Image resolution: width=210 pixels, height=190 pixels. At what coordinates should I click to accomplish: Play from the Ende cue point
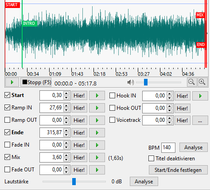pyautogui.click(x=97, y=132)
